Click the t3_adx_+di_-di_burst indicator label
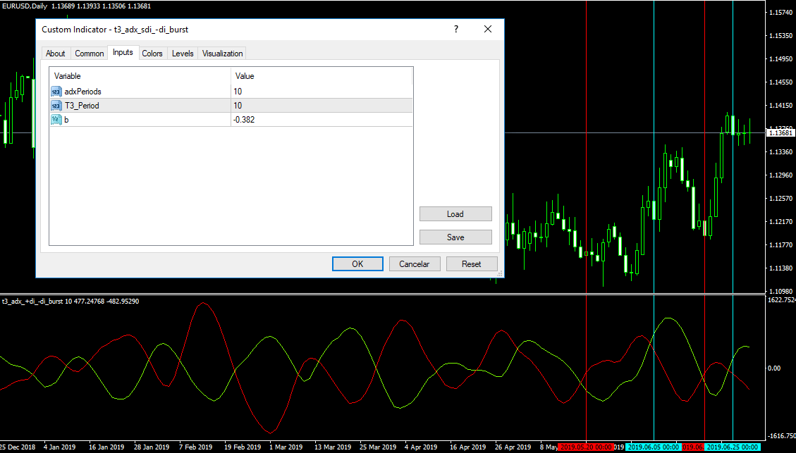The image size is (796, 453). (x=71, y=302)
